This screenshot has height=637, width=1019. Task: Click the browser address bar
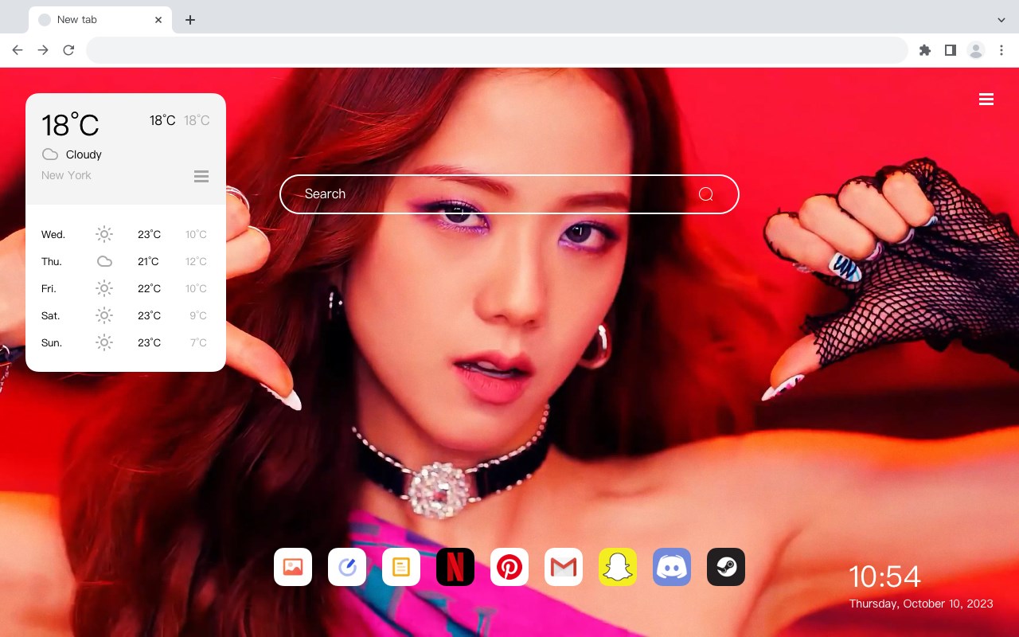(497, 50)
